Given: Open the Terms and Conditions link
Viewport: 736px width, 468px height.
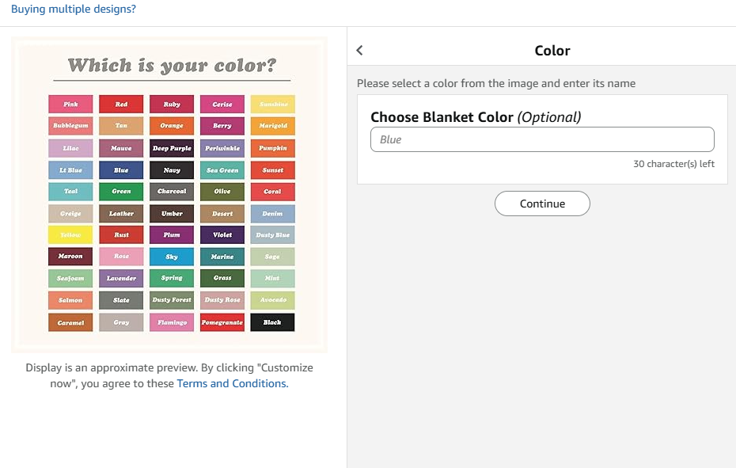Looking at the screenshot, I should click(x=232, y=383).
